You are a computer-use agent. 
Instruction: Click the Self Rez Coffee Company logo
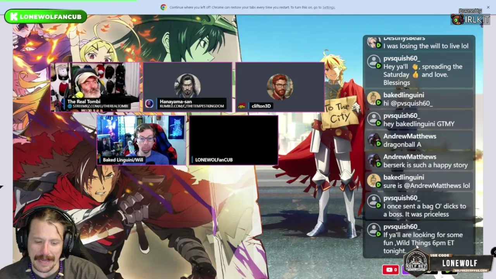click(416, 263)
